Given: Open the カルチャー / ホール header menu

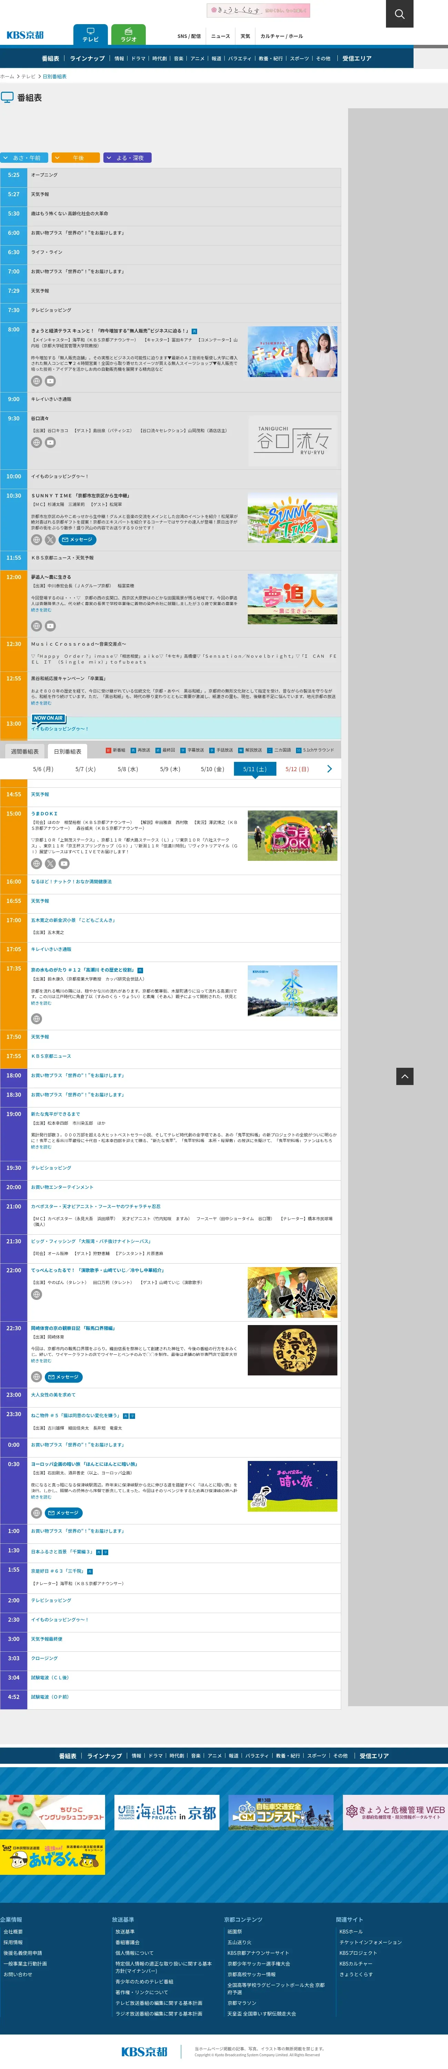Looking at the screenshot, I should (x=282, y=36).
